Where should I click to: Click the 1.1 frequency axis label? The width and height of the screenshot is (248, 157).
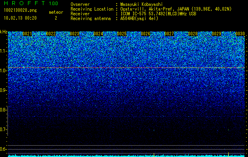point(3,51)
